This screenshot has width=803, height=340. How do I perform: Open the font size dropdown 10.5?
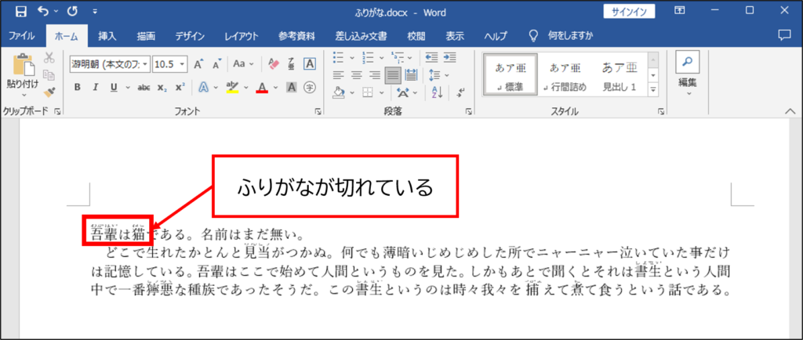pos(183,64)
